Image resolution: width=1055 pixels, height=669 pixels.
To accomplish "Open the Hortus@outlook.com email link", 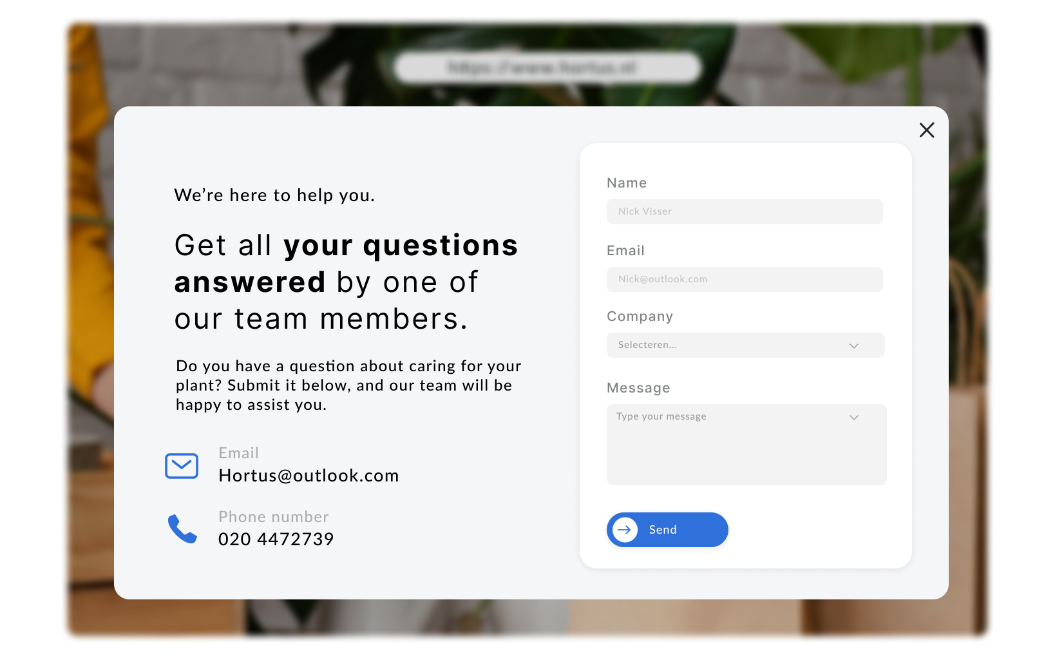I will pos(309,476).
